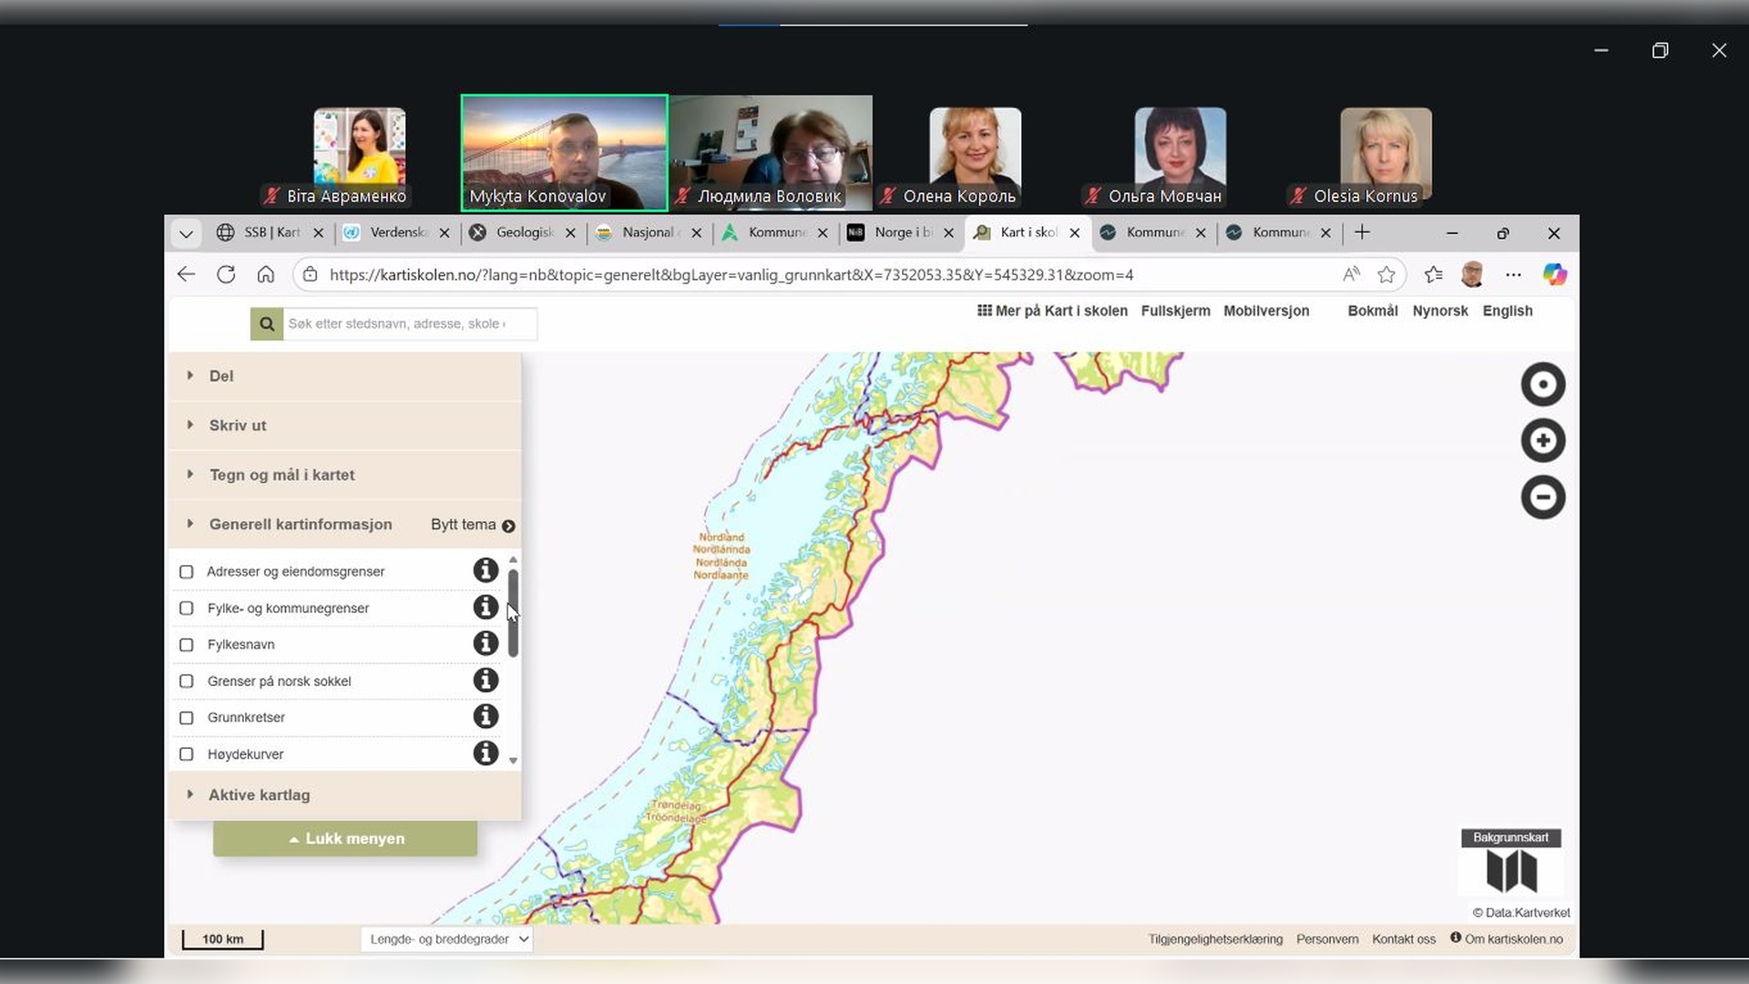Enable Fylkesnavn layer checkbox
This screenshot has width=1749, height=984.
coord(187,645)
